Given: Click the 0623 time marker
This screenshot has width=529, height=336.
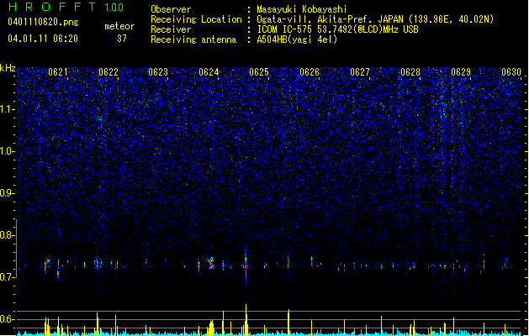Looking at the screenshot, I should (158, 72).
